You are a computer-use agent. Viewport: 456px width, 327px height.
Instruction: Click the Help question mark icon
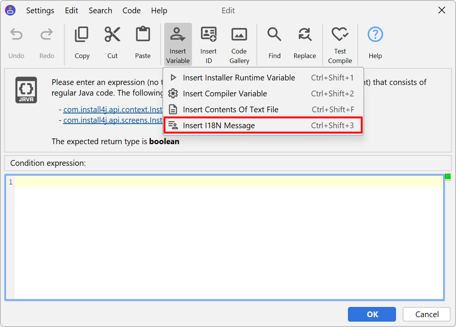click(x=375, y=35)
